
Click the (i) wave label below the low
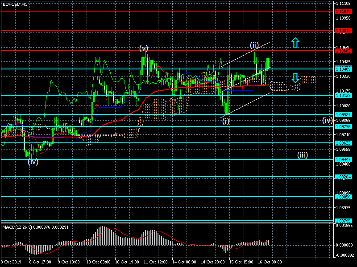pos(226,121)
